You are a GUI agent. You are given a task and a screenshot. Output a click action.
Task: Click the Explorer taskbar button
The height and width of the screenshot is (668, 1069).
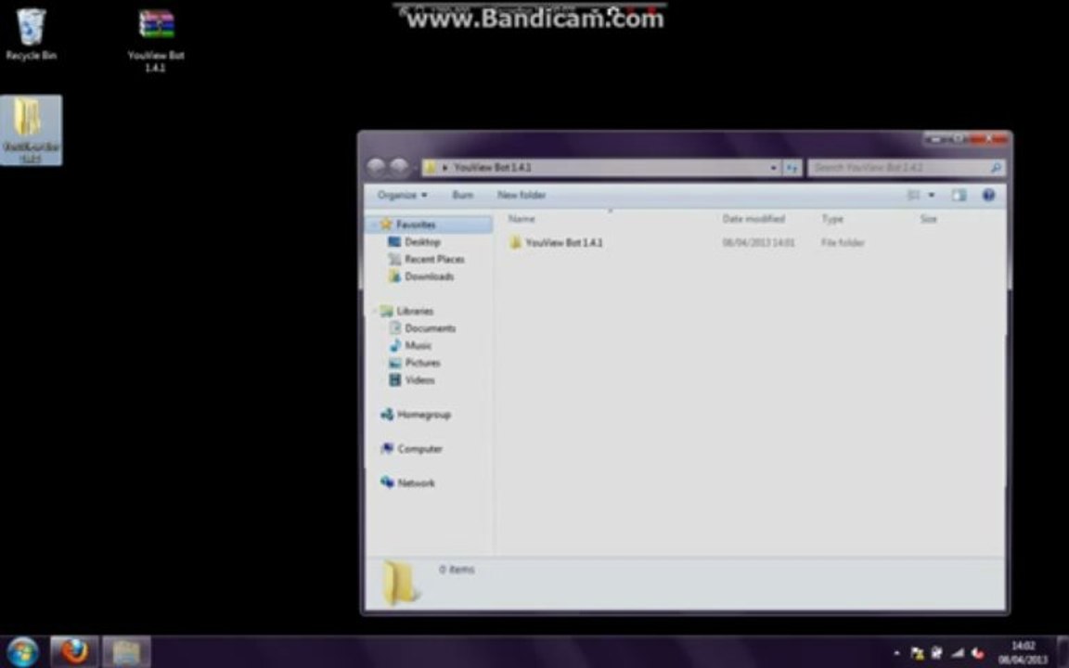coord(127,651)
